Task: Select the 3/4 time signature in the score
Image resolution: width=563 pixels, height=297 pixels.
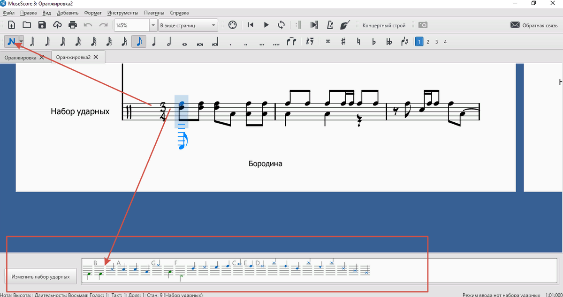Action: pyautogui.click(x=163, y=111)
